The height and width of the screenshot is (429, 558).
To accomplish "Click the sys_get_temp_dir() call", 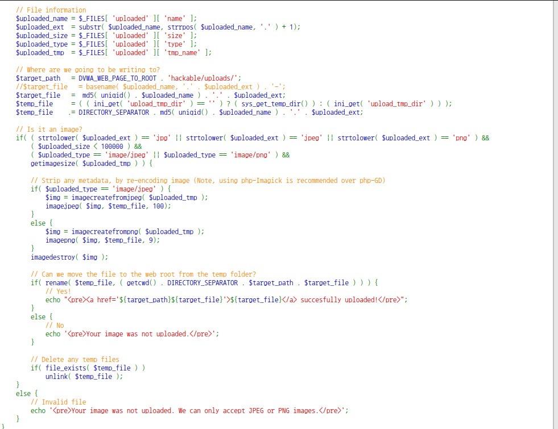I will pos(275,104).
